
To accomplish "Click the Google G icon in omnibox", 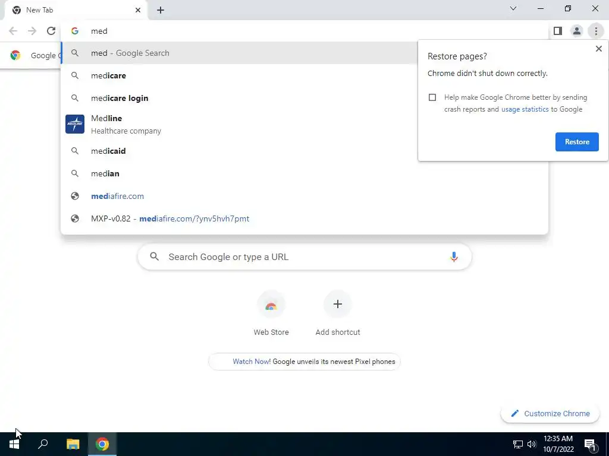I will 74,31.
